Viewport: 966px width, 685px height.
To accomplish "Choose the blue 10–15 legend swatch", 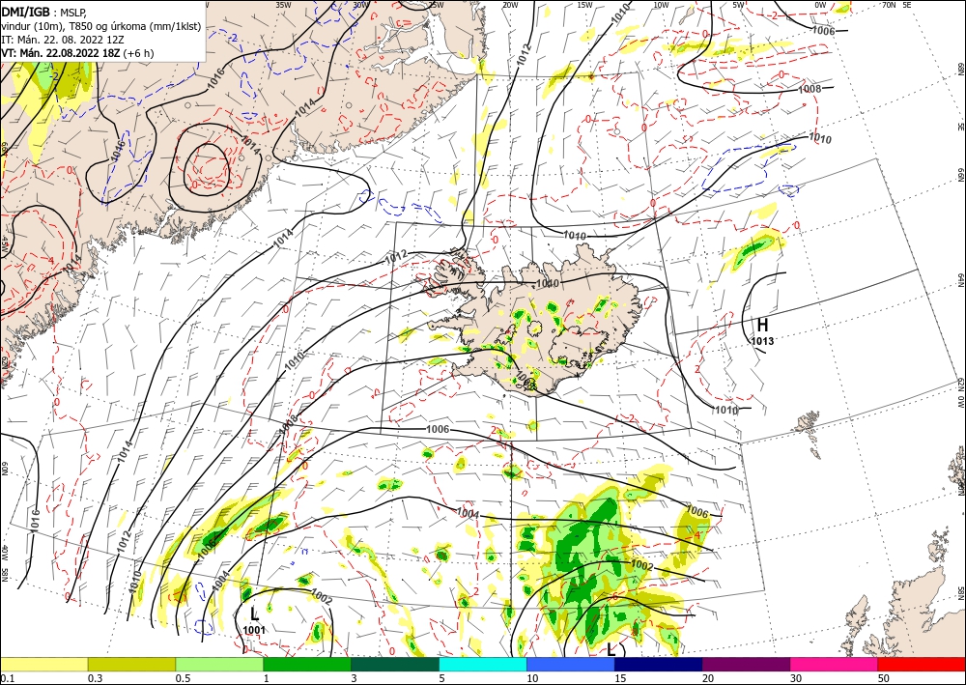I will tap(571, 664).
